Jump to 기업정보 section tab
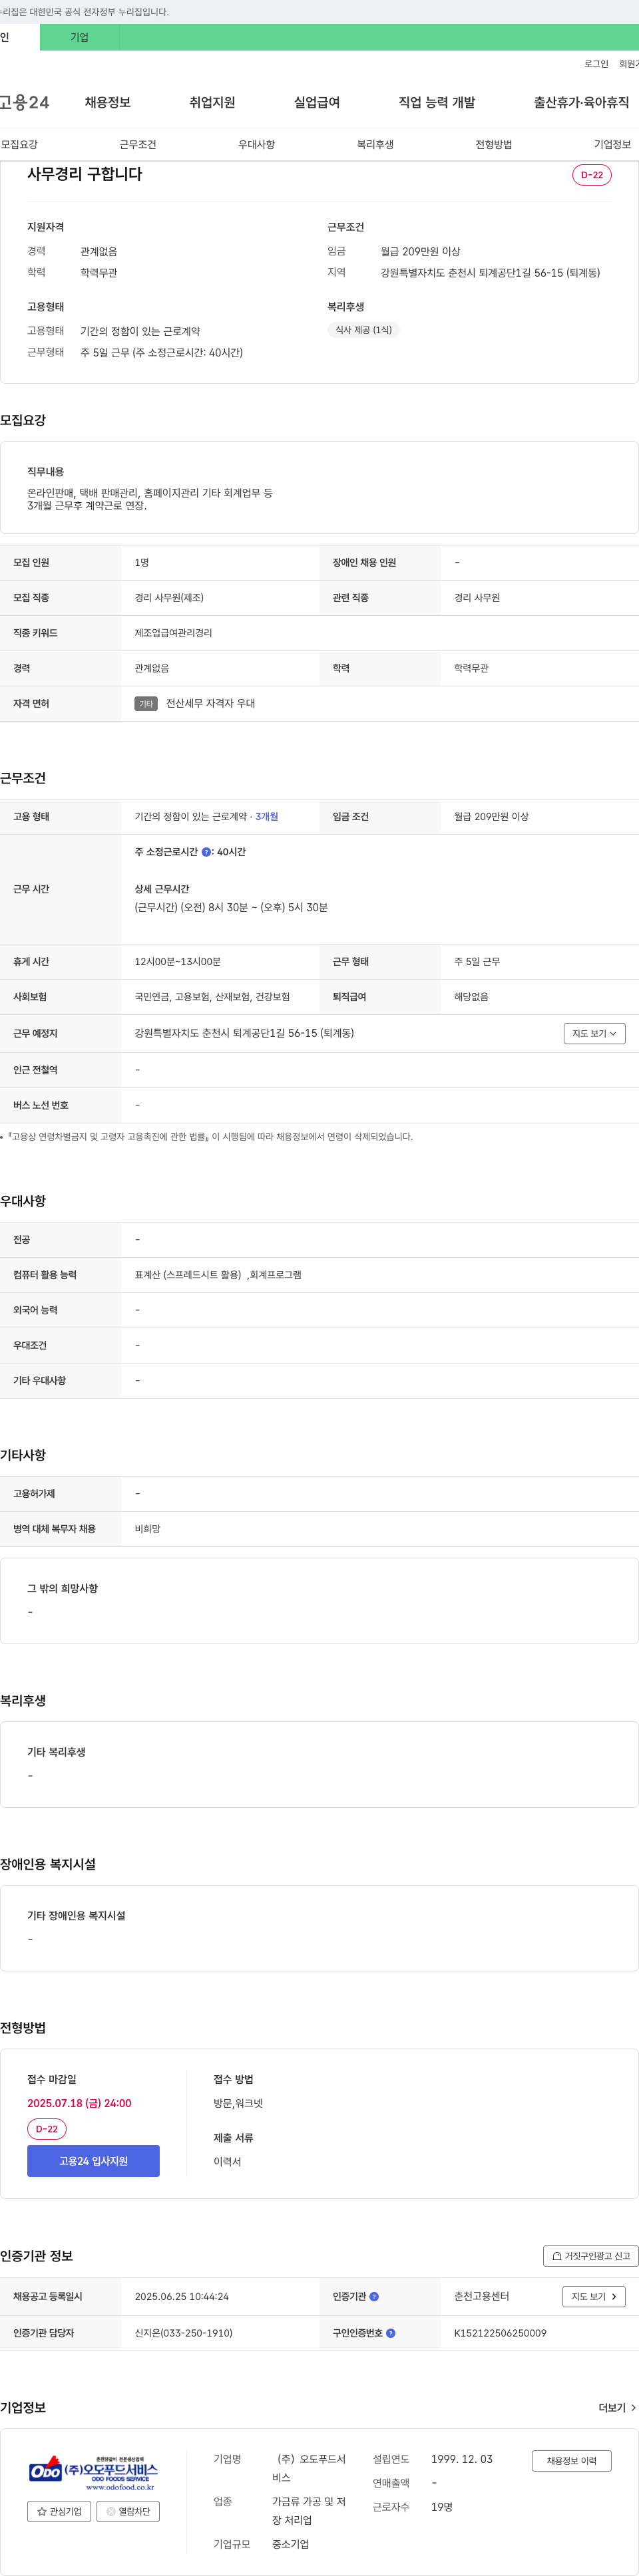This screenshot has height=2576, width=639. [612, 144]
